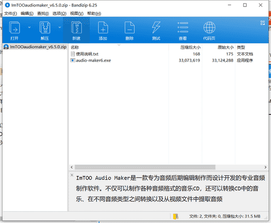
Task: Click the grid layout icon at toolbar right
Action: point(262,23)
